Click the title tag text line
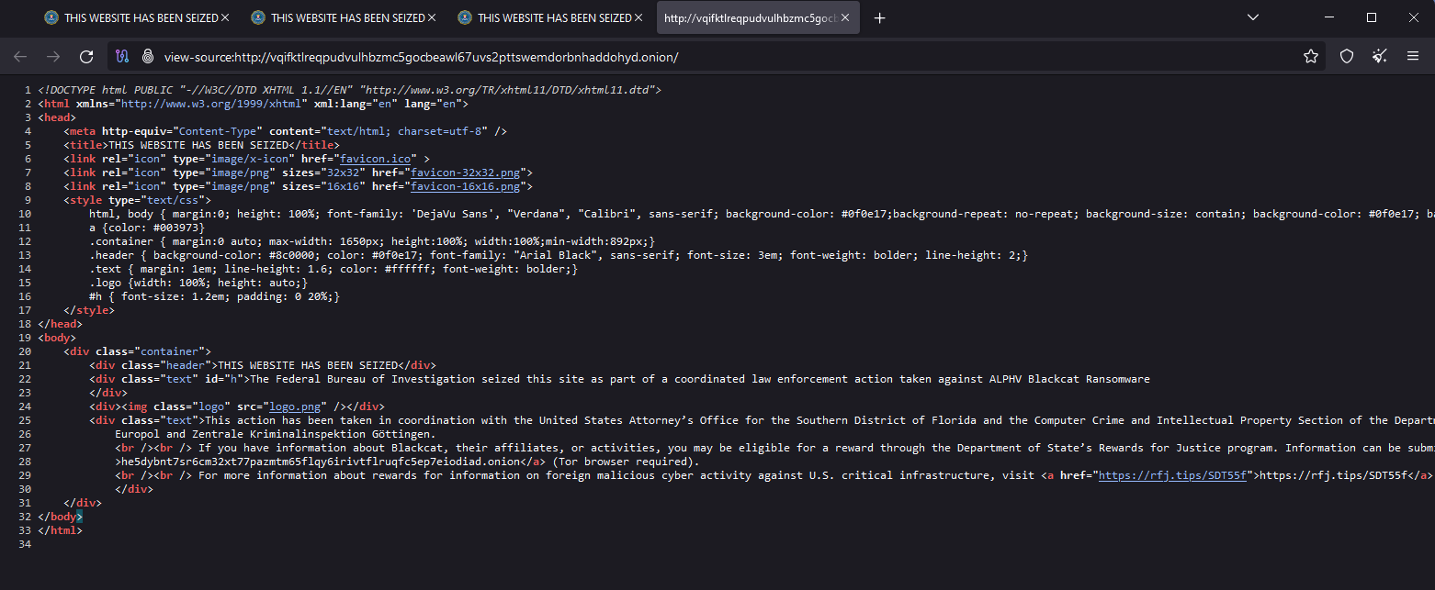Screen dimensions: 1435x590 [x=201, y=145]
